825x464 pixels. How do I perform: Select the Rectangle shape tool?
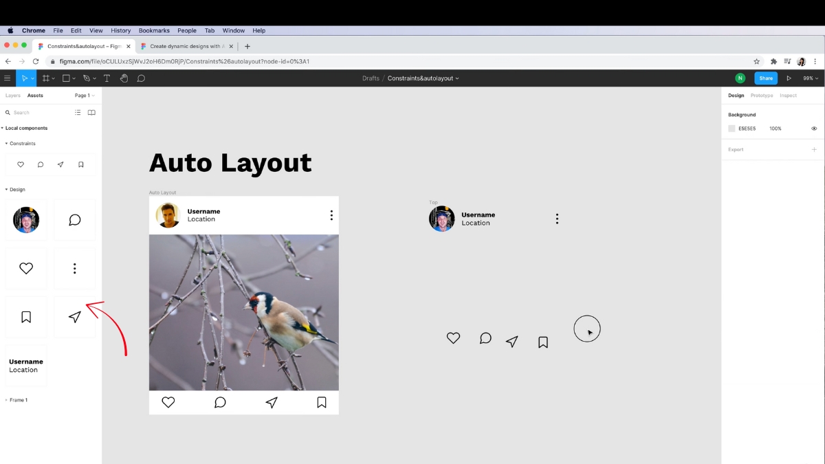[x=67, y=78]
